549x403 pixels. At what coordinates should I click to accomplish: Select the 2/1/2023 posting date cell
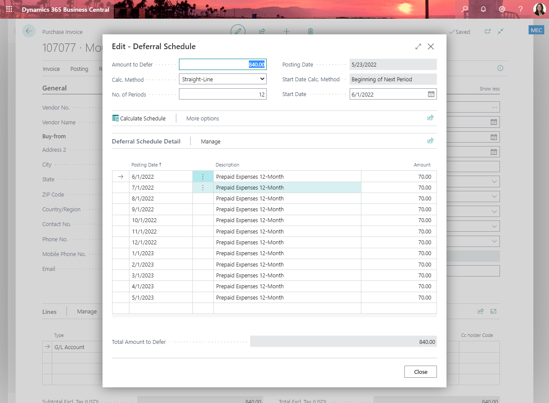(161, 264)
